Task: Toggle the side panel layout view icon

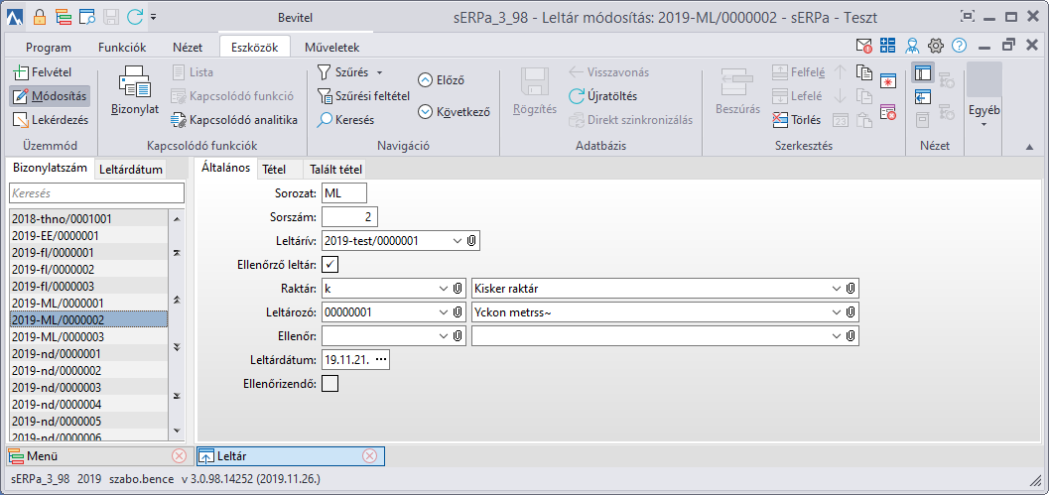Action: (923, 72)
